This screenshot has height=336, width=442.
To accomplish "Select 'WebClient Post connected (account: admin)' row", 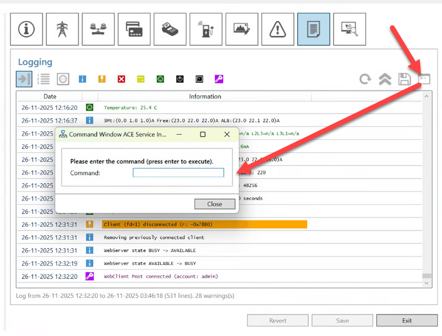I will [x=219, y=276].
